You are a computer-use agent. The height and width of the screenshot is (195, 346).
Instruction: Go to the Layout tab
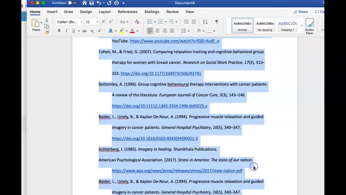(x=105, y=12)
